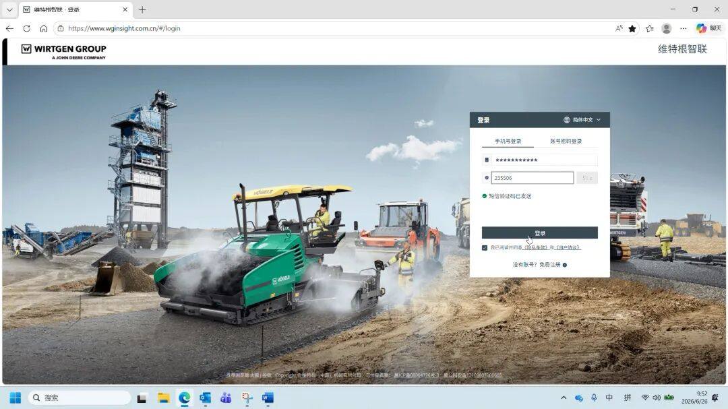Toggle the microphone icon in tray
The width and height of the screenshot is (728, 409).
click(x=594, y=398)
